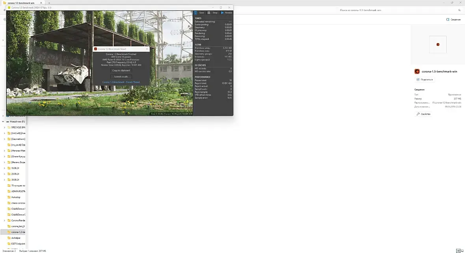Click the Submit results button
The width and height of the screenshot is (465, 253).
[121, 76]
